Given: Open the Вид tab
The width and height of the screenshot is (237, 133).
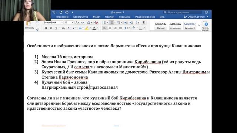Looking at the screenshot, I should click(x=162, y=17).
